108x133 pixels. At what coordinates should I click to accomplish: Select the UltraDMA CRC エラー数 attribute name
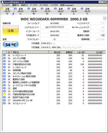tap(23, 100)
